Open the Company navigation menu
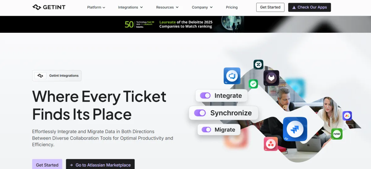Image resolution: width=371 pixels, height=169 pixels. (202, 7)
